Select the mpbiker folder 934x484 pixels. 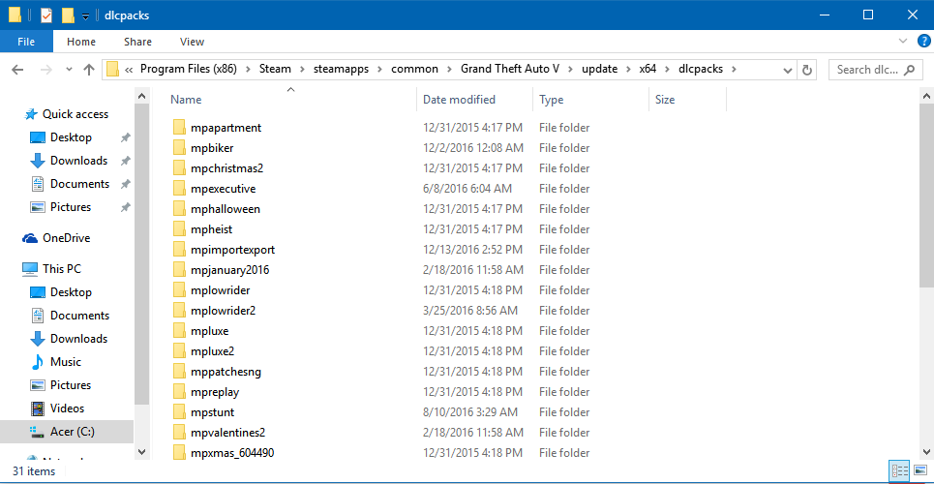[212, 148]
